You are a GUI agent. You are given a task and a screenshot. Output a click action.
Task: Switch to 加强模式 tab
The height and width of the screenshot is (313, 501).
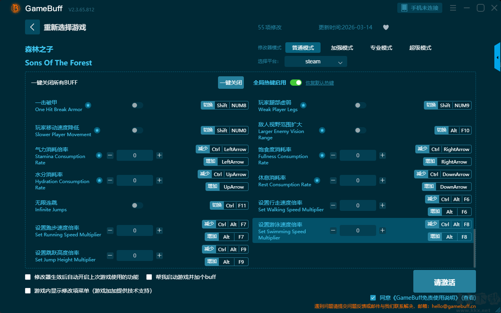pos(342,48)
